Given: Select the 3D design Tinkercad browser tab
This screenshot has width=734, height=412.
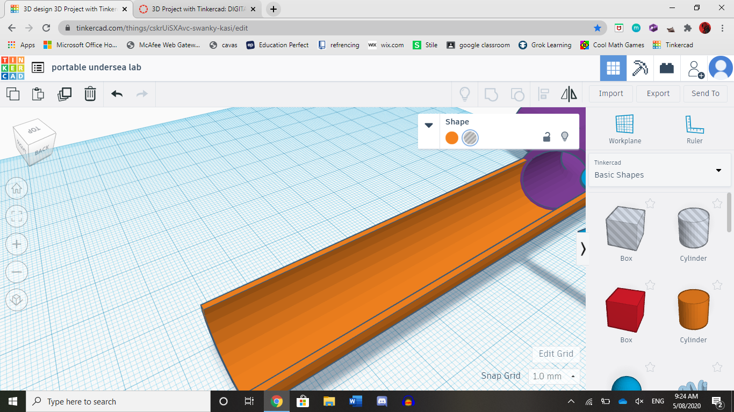Looking at the screenshot, I should (69, 9).
